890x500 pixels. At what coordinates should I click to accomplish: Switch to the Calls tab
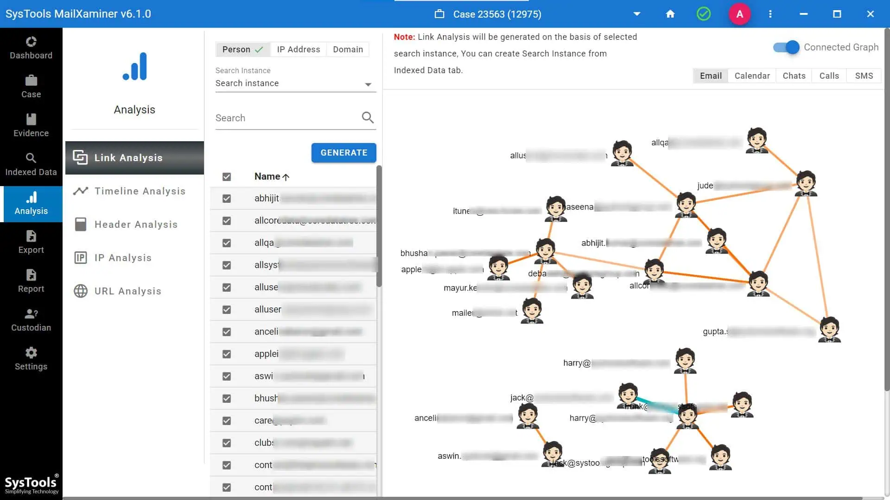829,75
